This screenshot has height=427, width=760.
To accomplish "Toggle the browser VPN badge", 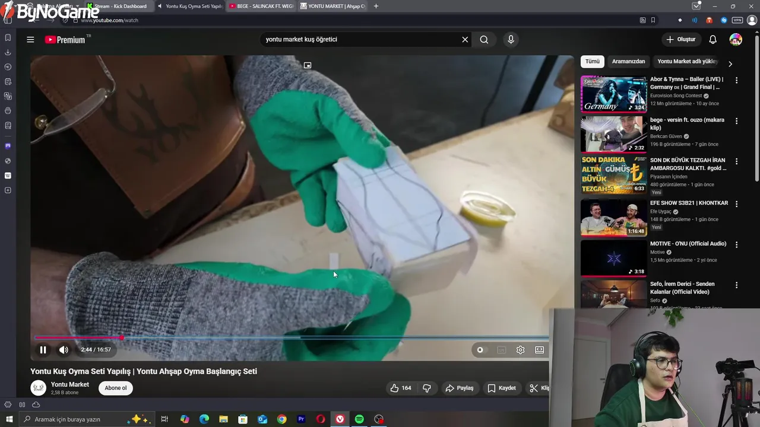I will tap(737, 20).
